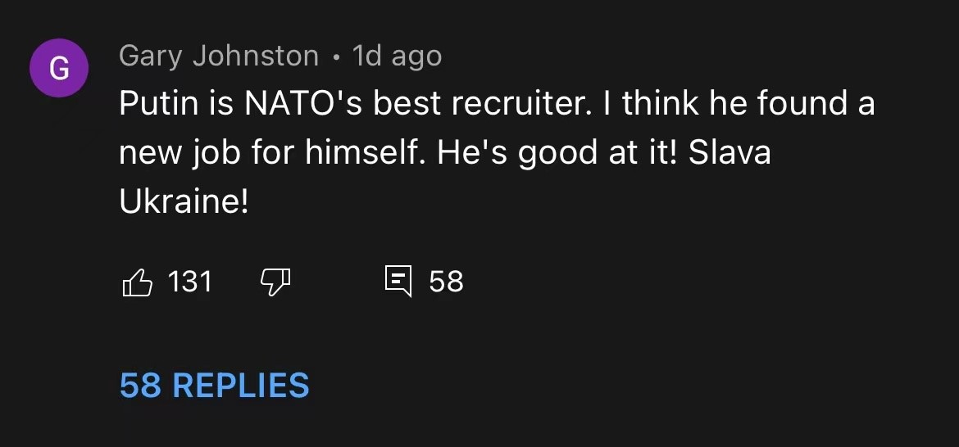Dislike the comment using thumbs-down icon
Viewport: 959px width, 447px height.
[275, 282]
